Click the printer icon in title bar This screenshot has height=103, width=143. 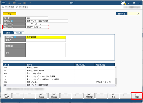[14, 3]
